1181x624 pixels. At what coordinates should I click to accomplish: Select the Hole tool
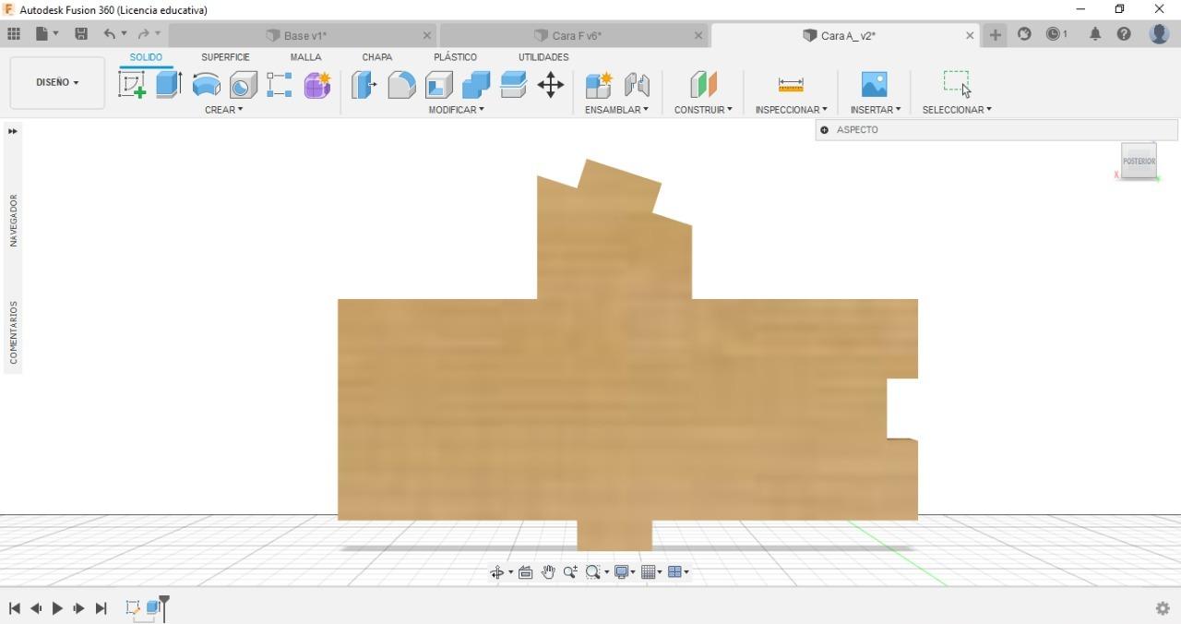click(243, 85)
